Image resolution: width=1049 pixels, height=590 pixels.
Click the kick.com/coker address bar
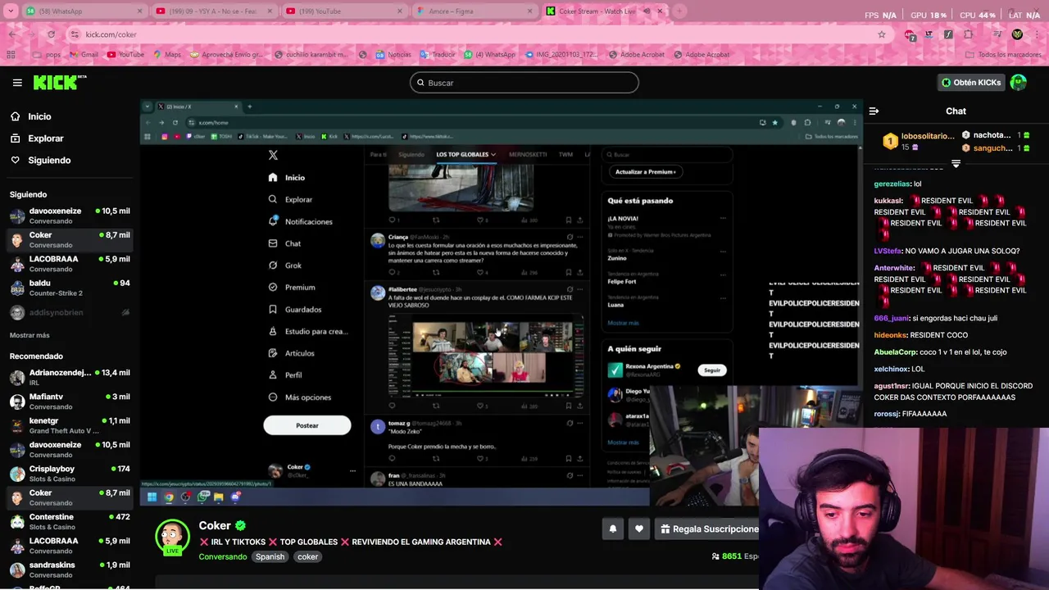pos(475,34)
